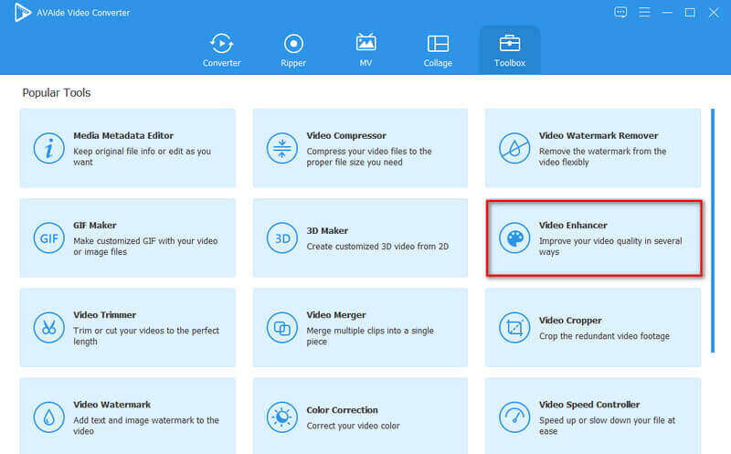731x454 pixels.
Task: Open Video Speed Controller title
Action: 589,405
